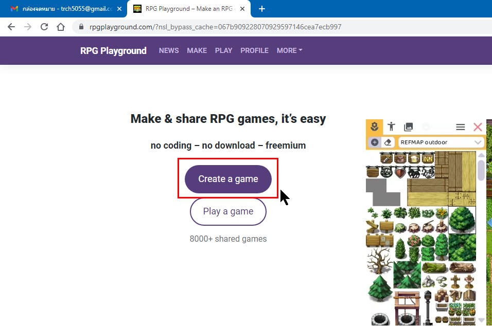
Task: Click the tileset scrollbar down arrow
Action: (x=481, y=320)
